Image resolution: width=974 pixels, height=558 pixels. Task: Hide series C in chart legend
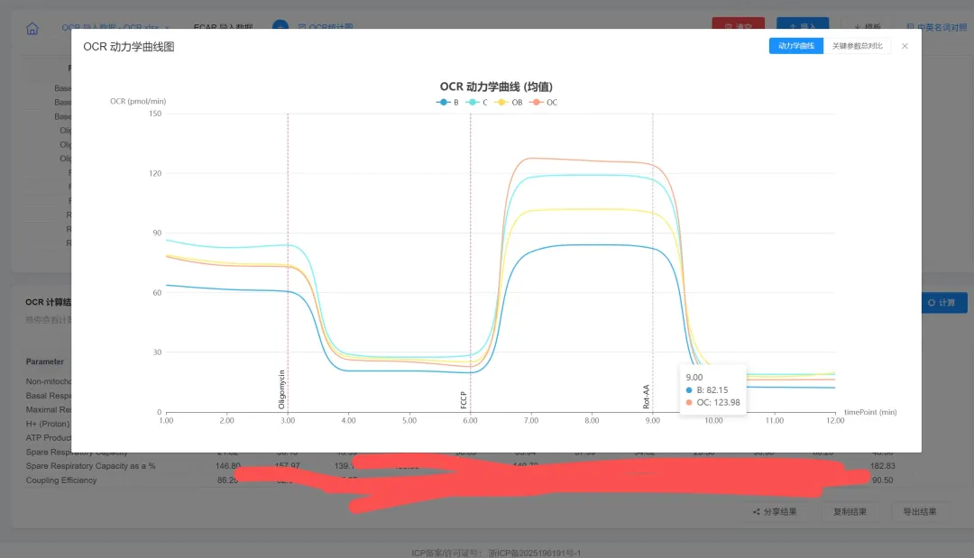(478, 103)
